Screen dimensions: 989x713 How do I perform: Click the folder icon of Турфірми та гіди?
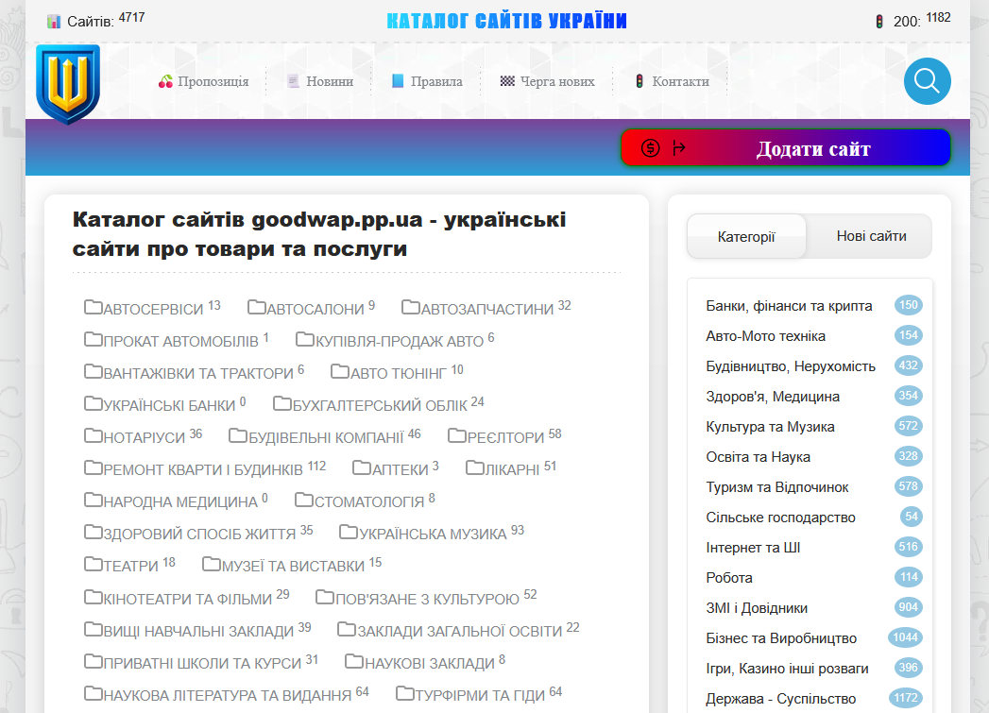pos(405,693)
